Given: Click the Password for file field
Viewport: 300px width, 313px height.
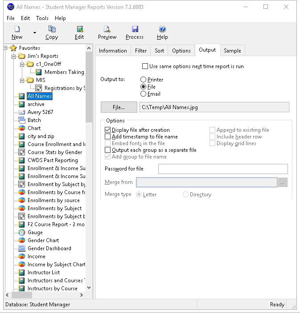Looking at the screenshot, I should click(223, 169).
